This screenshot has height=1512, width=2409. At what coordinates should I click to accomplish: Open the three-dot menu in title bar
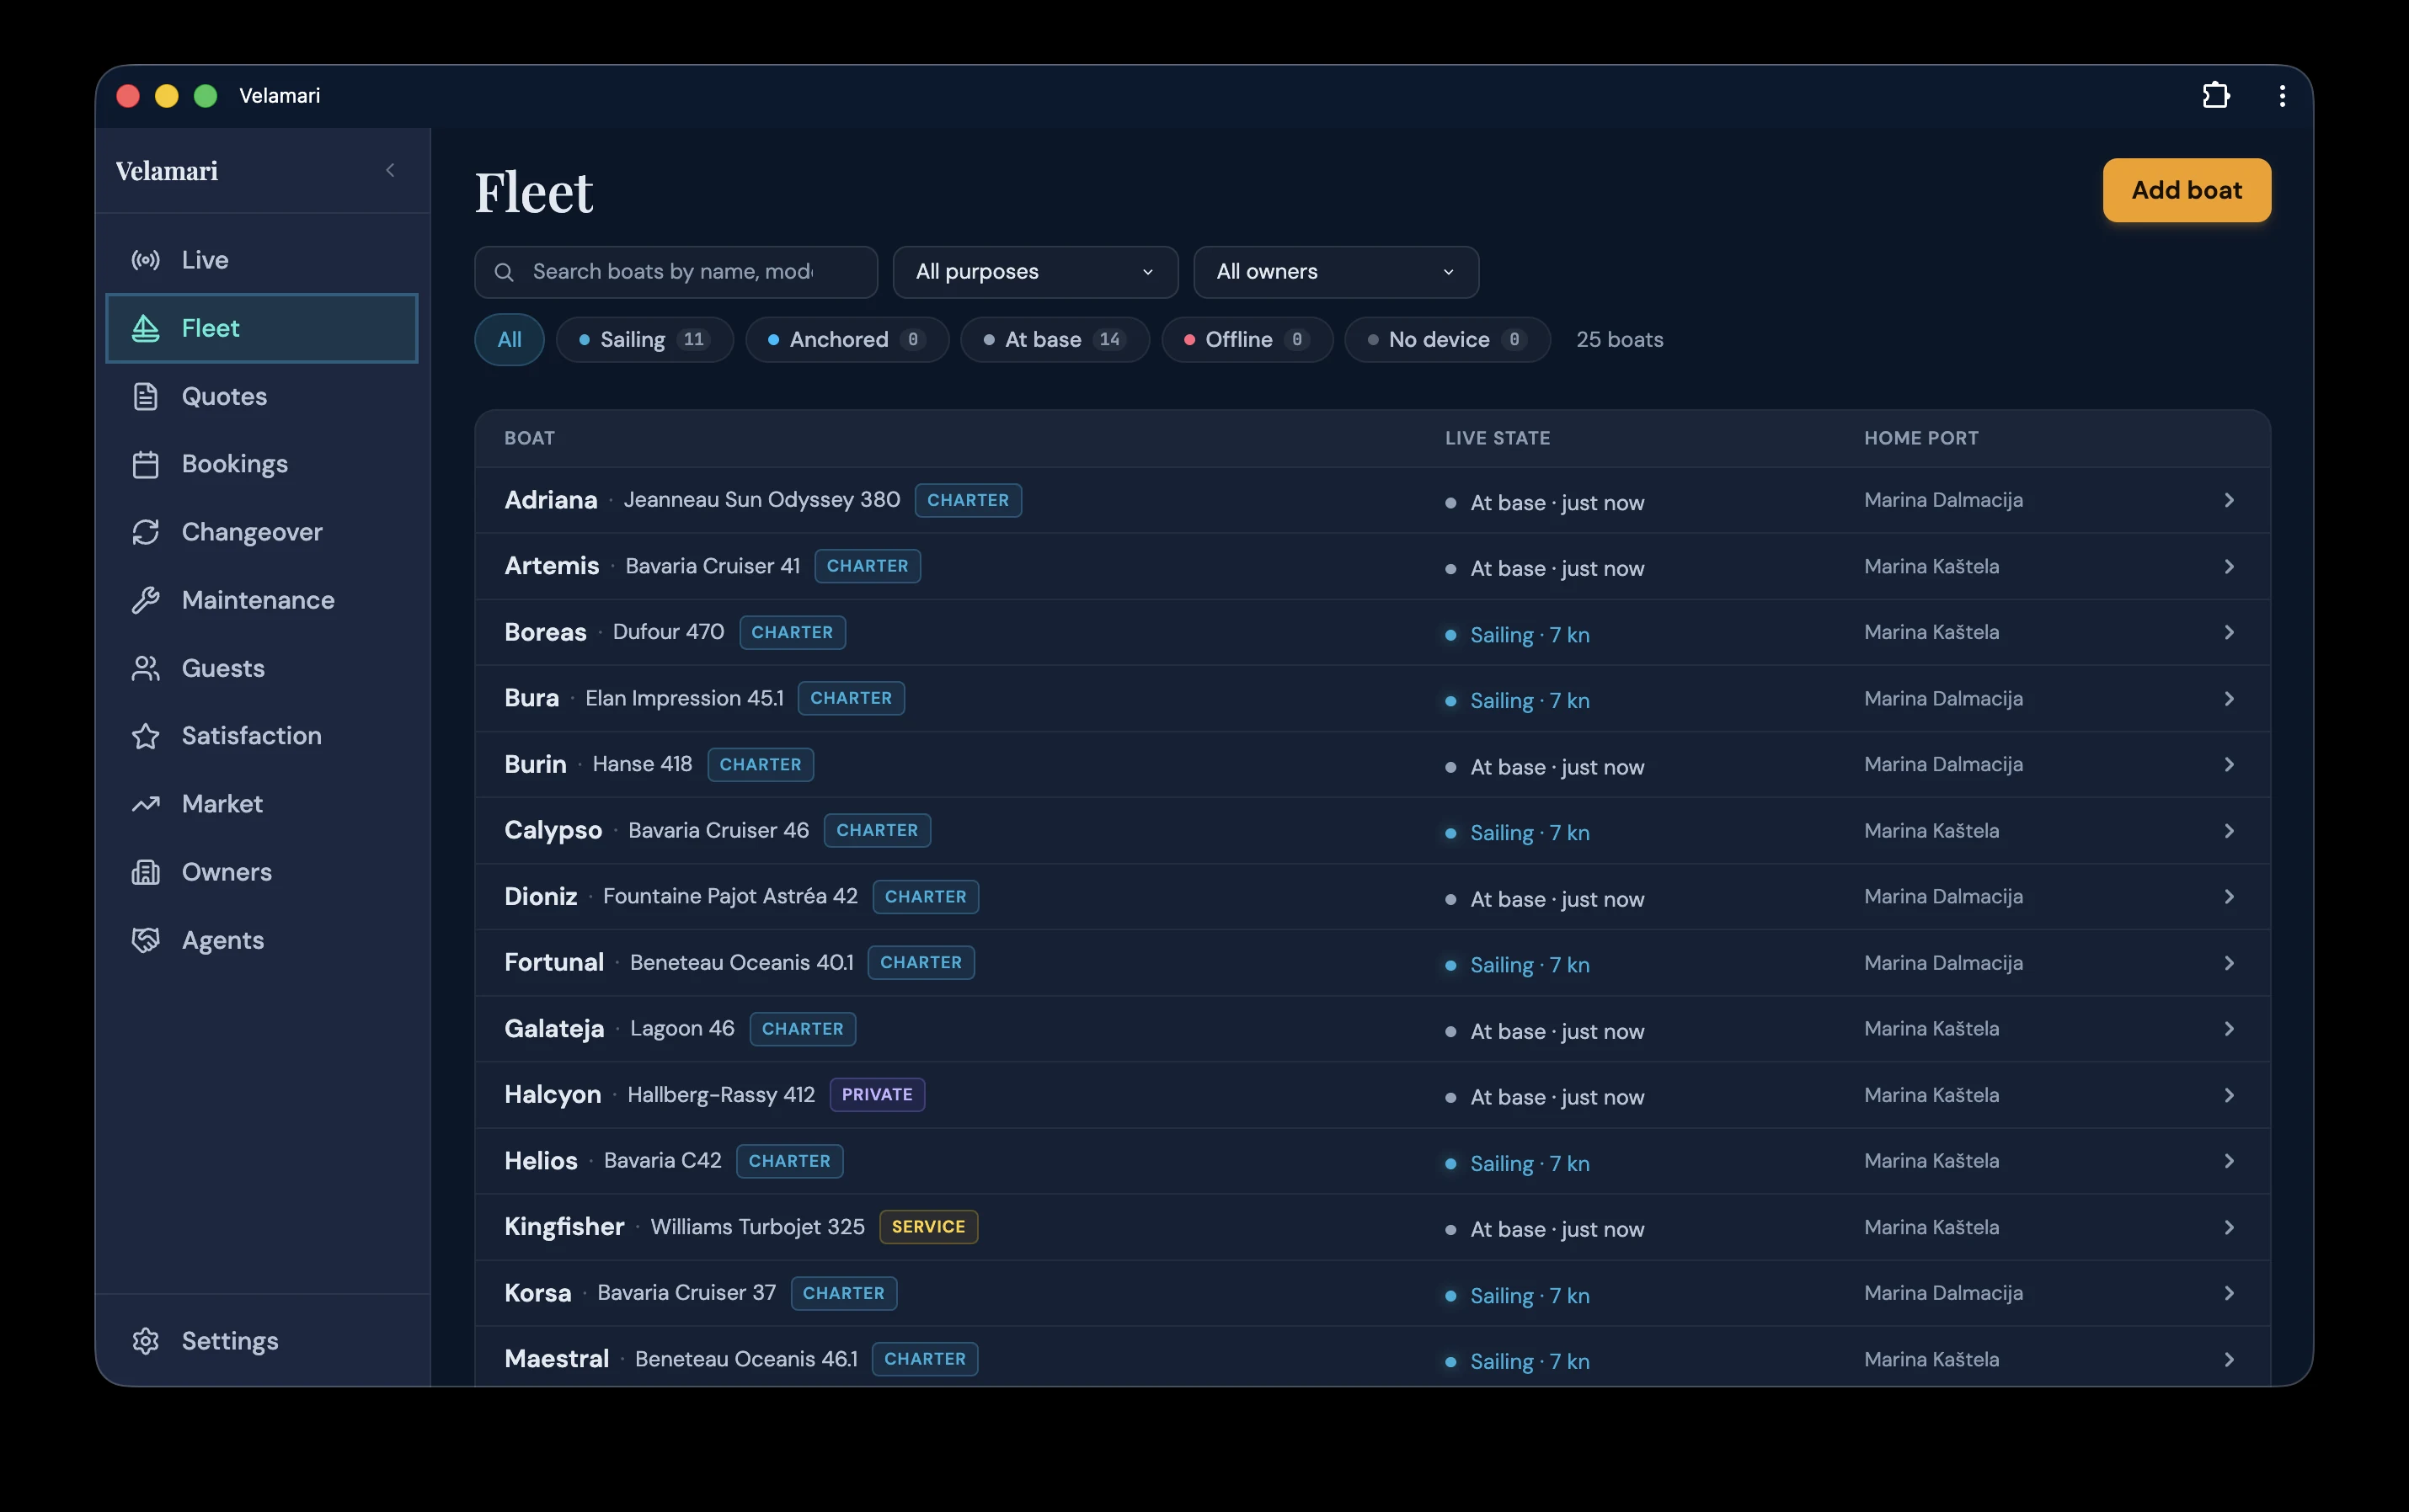(2282, 95)
